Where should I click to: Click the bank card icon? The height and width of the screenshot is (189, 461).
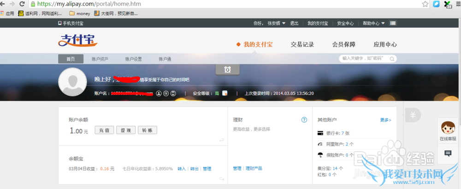coord(320,133)
